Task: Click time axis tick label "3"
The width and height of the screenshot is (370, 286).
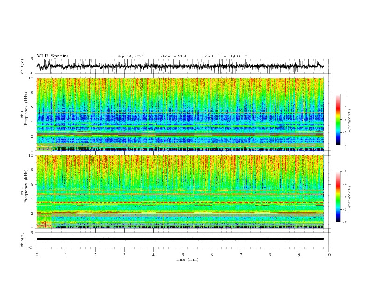Action: 125,255
